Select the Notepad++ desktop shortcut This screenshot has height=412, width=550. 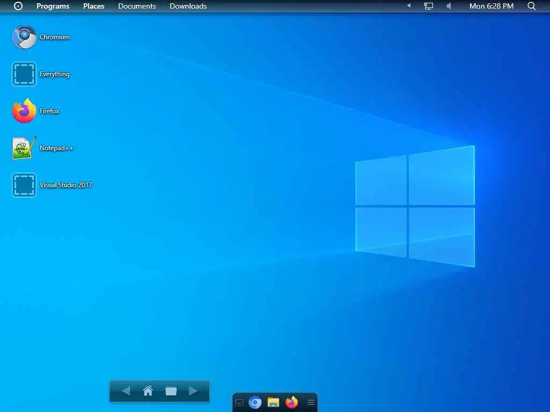click(43, 148)
